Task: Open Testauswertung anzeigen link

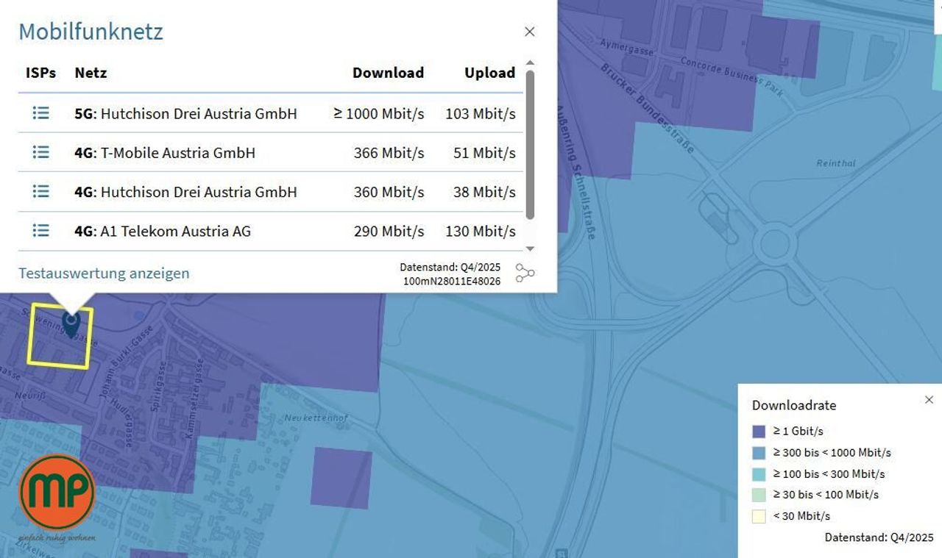Action: pos(104,273)
